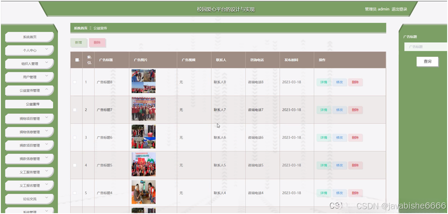Viewport: 448px width, 214px height.
Task: Expand 用户管理 menu chevron
Action: (x=47, y=77)
